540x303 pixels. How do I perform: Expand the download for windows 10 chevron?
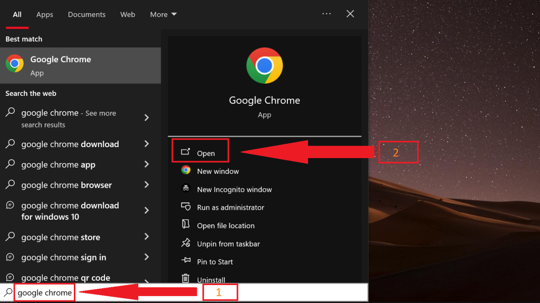(147, 210)
